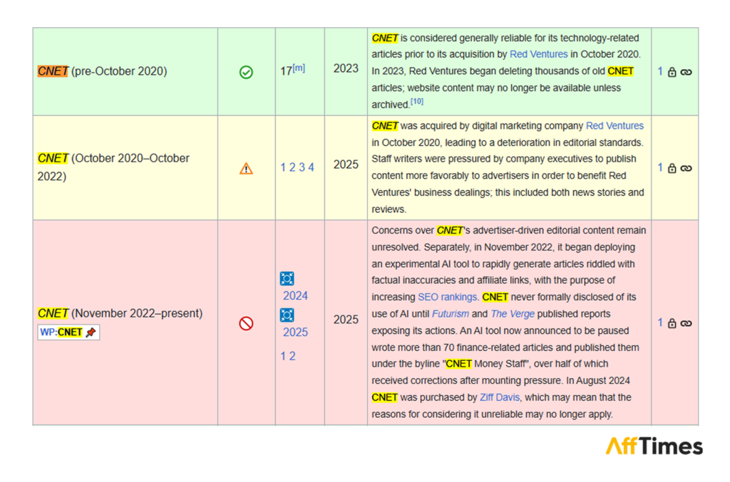Click the orange warning triangle icon
The height and width of the screenshot is (482, 730).
tap(246, 168)
